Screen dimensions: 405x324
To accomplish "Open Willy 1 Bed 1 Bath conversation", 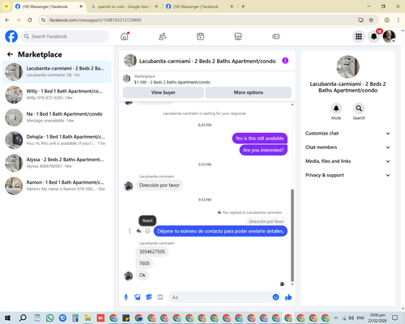I will click(57, 95).
